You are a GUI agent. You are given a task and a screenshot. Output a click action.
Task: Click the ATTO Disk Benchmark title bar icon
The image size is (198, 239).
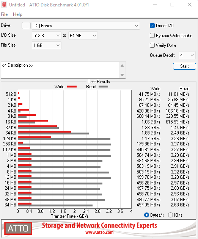point(4,5)
